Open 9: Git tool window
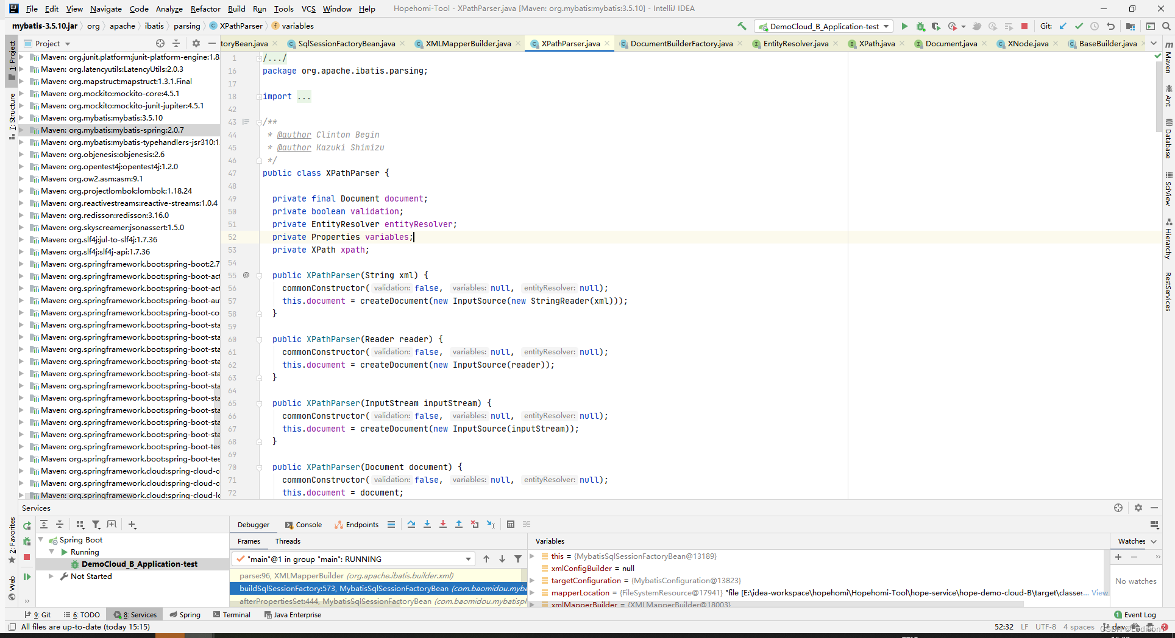This screenshot has width=1175, height=638. click(38, 615)
